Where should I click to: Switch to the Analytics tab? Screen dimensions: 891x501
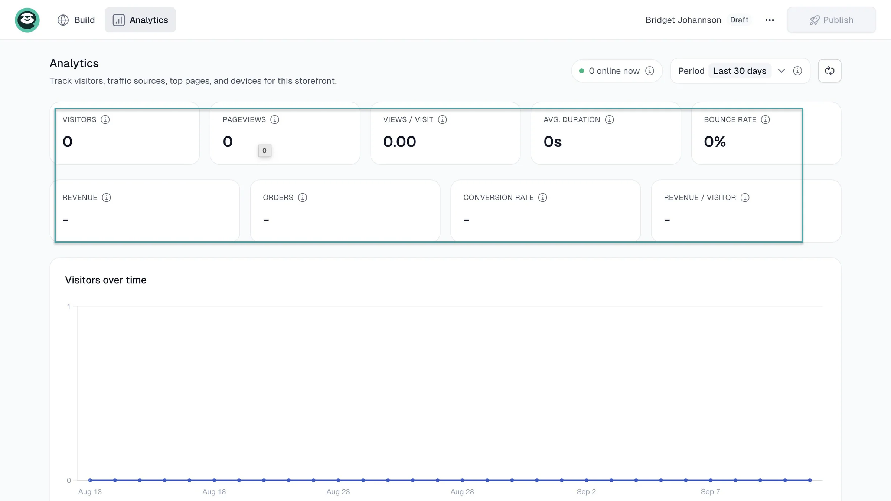coord(140,20)
